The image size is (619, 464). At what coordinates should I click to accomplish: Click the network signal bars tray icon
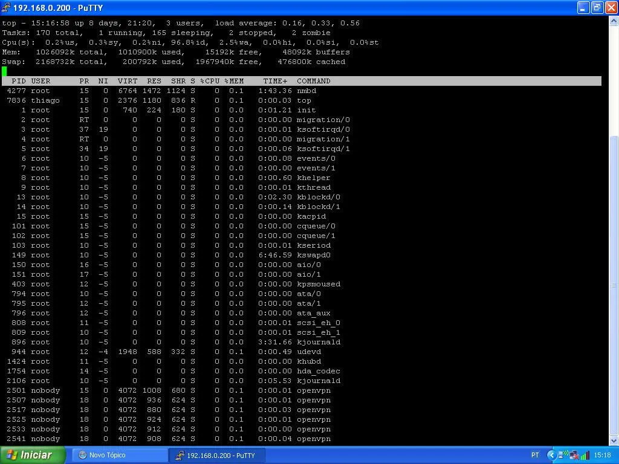tap(585, 456)
